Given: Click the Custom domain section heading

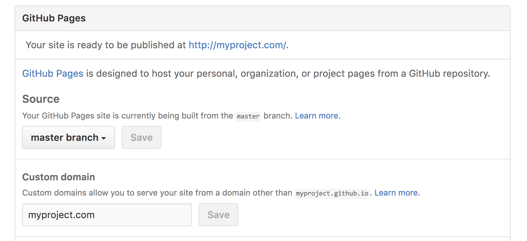Looking at the screenshot, I should [x=59, y=177].
